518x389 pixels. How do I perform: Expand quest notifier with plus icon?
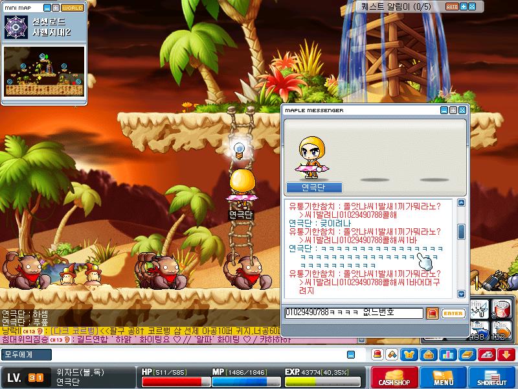point(464,6)
